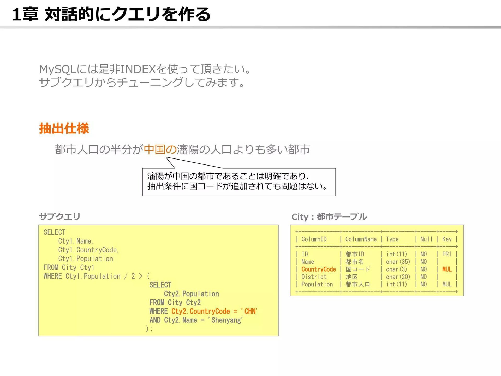
Task: Click the ColumnName header in the table
Action: click(x=361, y=239)
